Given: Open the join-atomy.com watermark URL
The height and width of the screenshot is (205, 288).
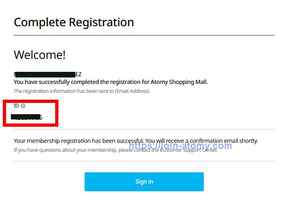Looking at the screenshot, I should (180, 146).
